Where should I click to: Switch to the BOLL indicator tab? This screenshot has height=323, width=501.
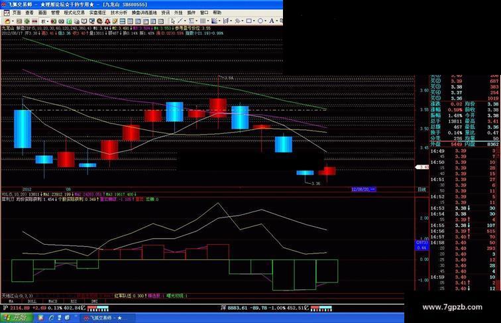[x=32, y=301]
